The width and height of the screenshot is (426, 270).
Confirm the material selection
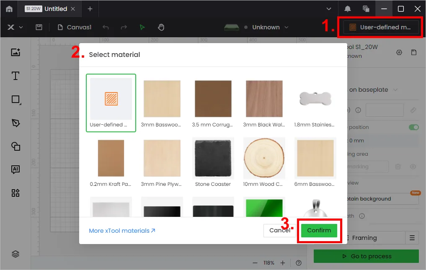(319, 230)
